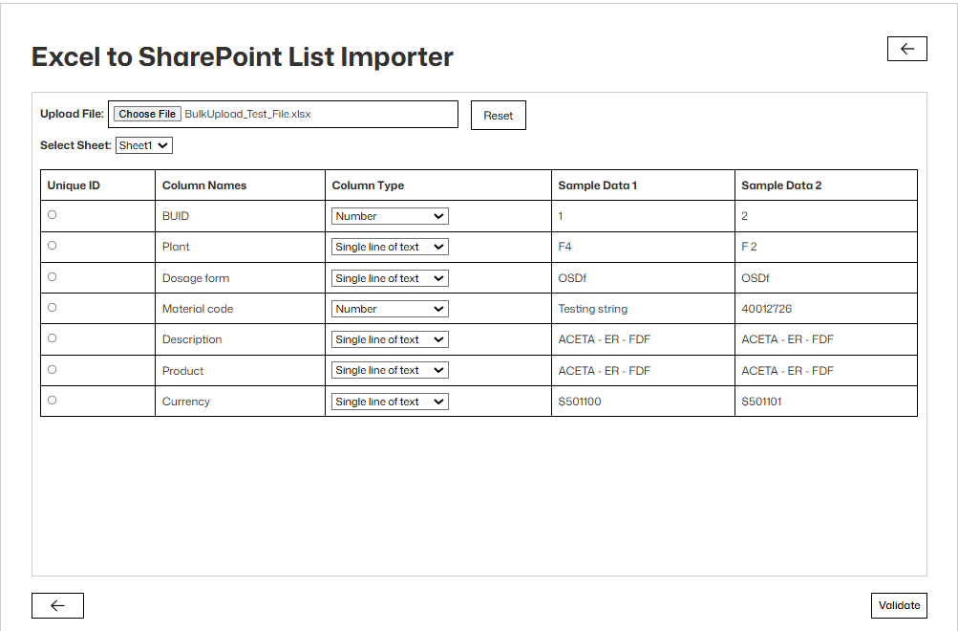
Task: Select BUID as the Unique ID
Action: click(52, 214)
